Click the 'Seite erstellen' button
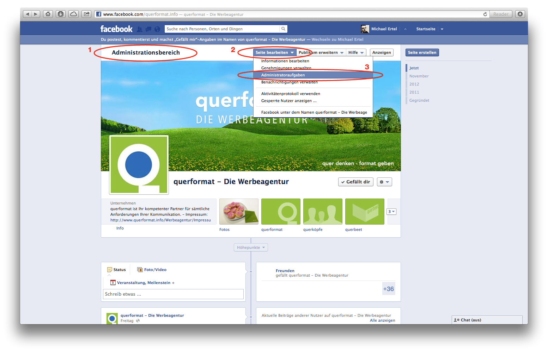Image resolution: width=548 pixels, height=352 pixels. tap(422, 52)
